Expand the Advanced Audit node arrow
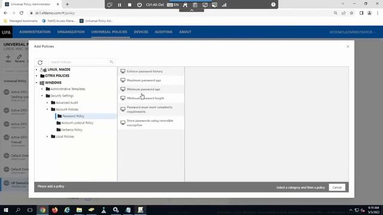 pyautogui.click(x=47, y=103)
